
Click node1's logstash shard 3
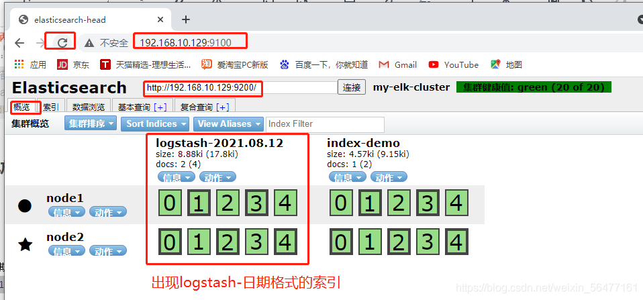pyautogui.click(x=256, y=203)
